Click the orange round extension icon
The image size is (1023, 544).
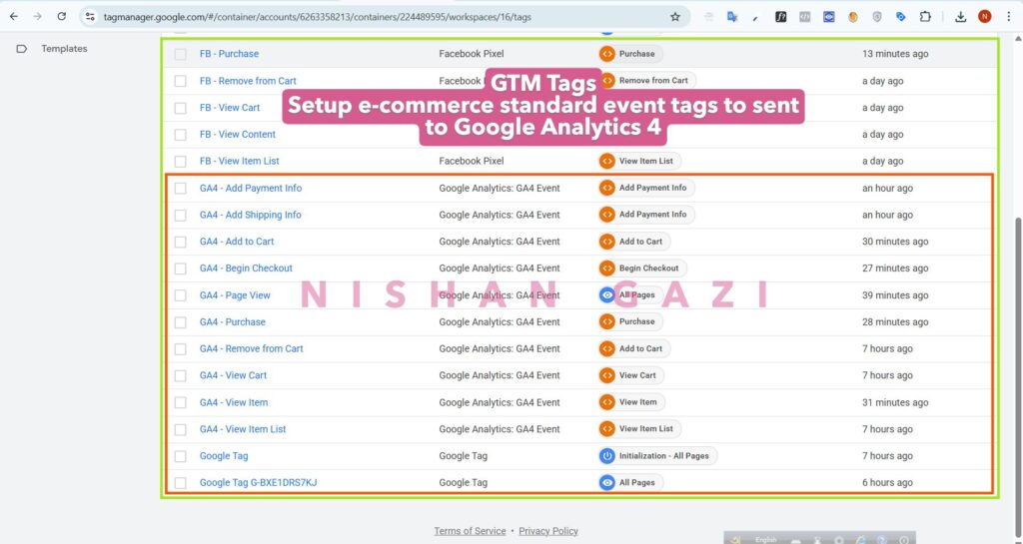coord(853,17)
